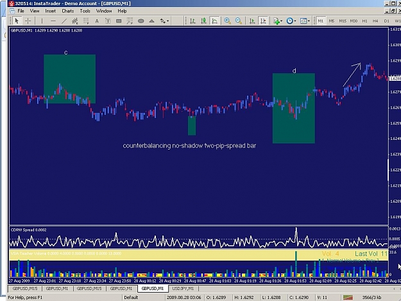Switch to D1 timeframe

(x=386, y=21)
